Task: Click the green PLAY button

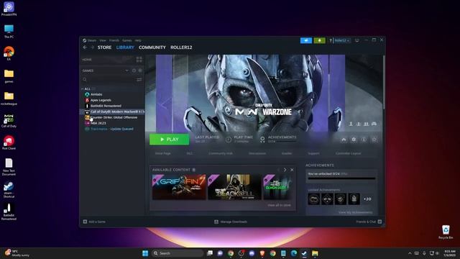Action: [x=170, y=140]
